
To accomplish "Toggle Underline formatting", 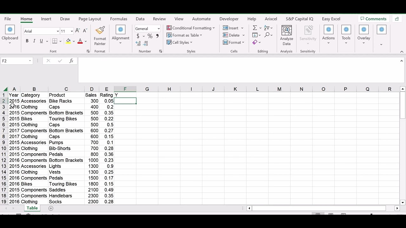I will [x=41, y=41].
